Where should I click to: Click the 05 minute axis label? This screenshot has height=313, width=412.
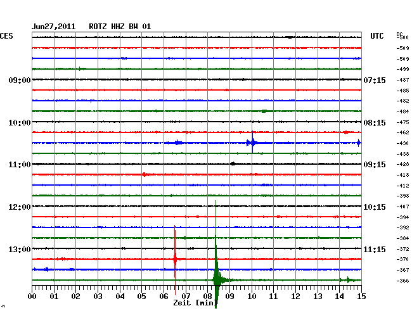point(141,297)
